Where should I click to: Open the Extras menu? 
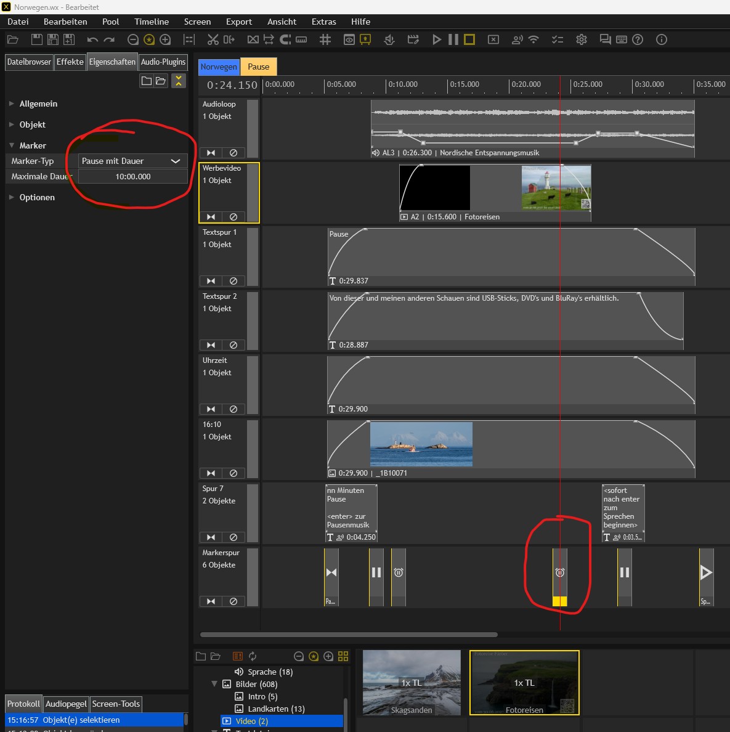324,22
